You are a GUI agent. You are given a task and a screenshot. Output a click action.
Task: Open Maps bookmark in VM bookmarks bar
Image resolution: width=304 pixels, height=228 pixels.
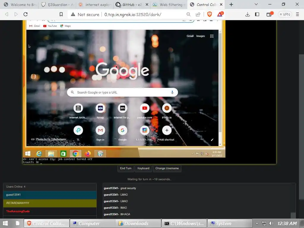coord(65,26)
